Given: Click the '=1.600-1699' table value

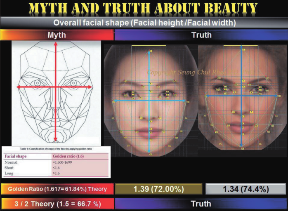Looking at the screenshot, I should pos(62,162).
